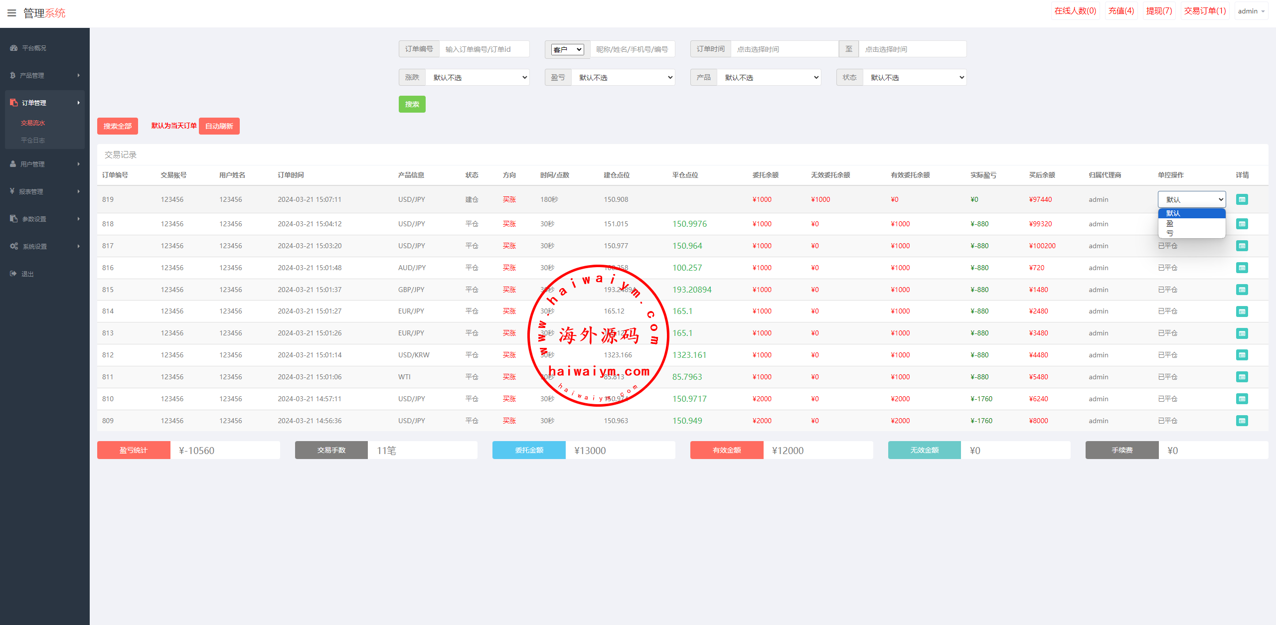The image size is (1276, 625).
Task: Open the 涨跌 filter dropdown
Action: [477, 77]
